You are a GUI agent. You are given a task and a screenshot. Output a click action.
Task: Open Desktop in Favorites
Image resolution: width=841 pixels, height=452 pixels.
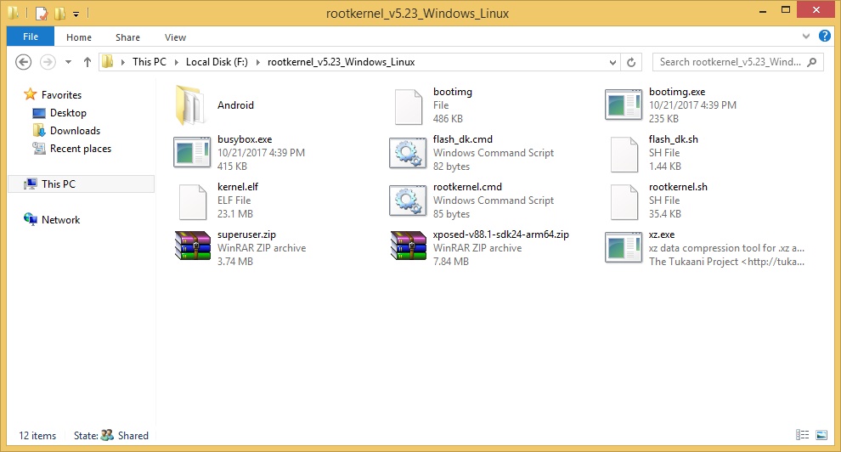68,113
